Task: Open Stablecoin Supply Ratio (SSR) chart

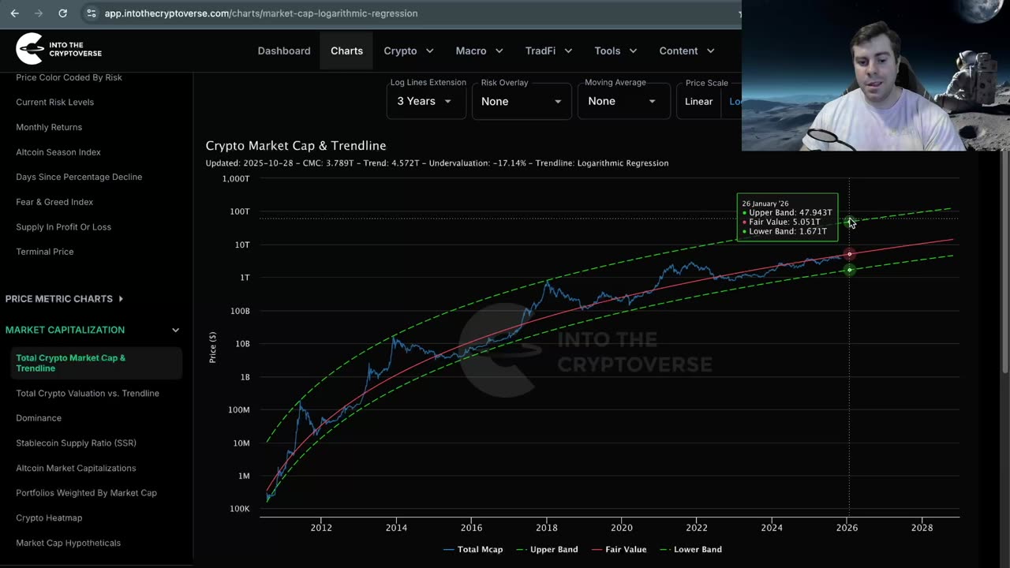Action: (x=76, y=443)
